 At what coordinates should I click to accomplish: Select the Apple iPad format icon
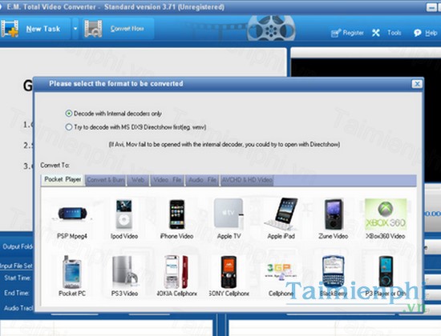[x=281, y=214]
